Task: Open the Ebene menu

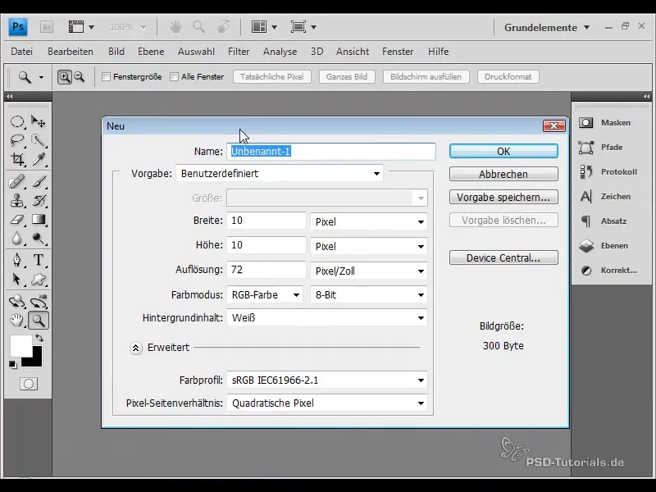Action: [x=151, y=52]
